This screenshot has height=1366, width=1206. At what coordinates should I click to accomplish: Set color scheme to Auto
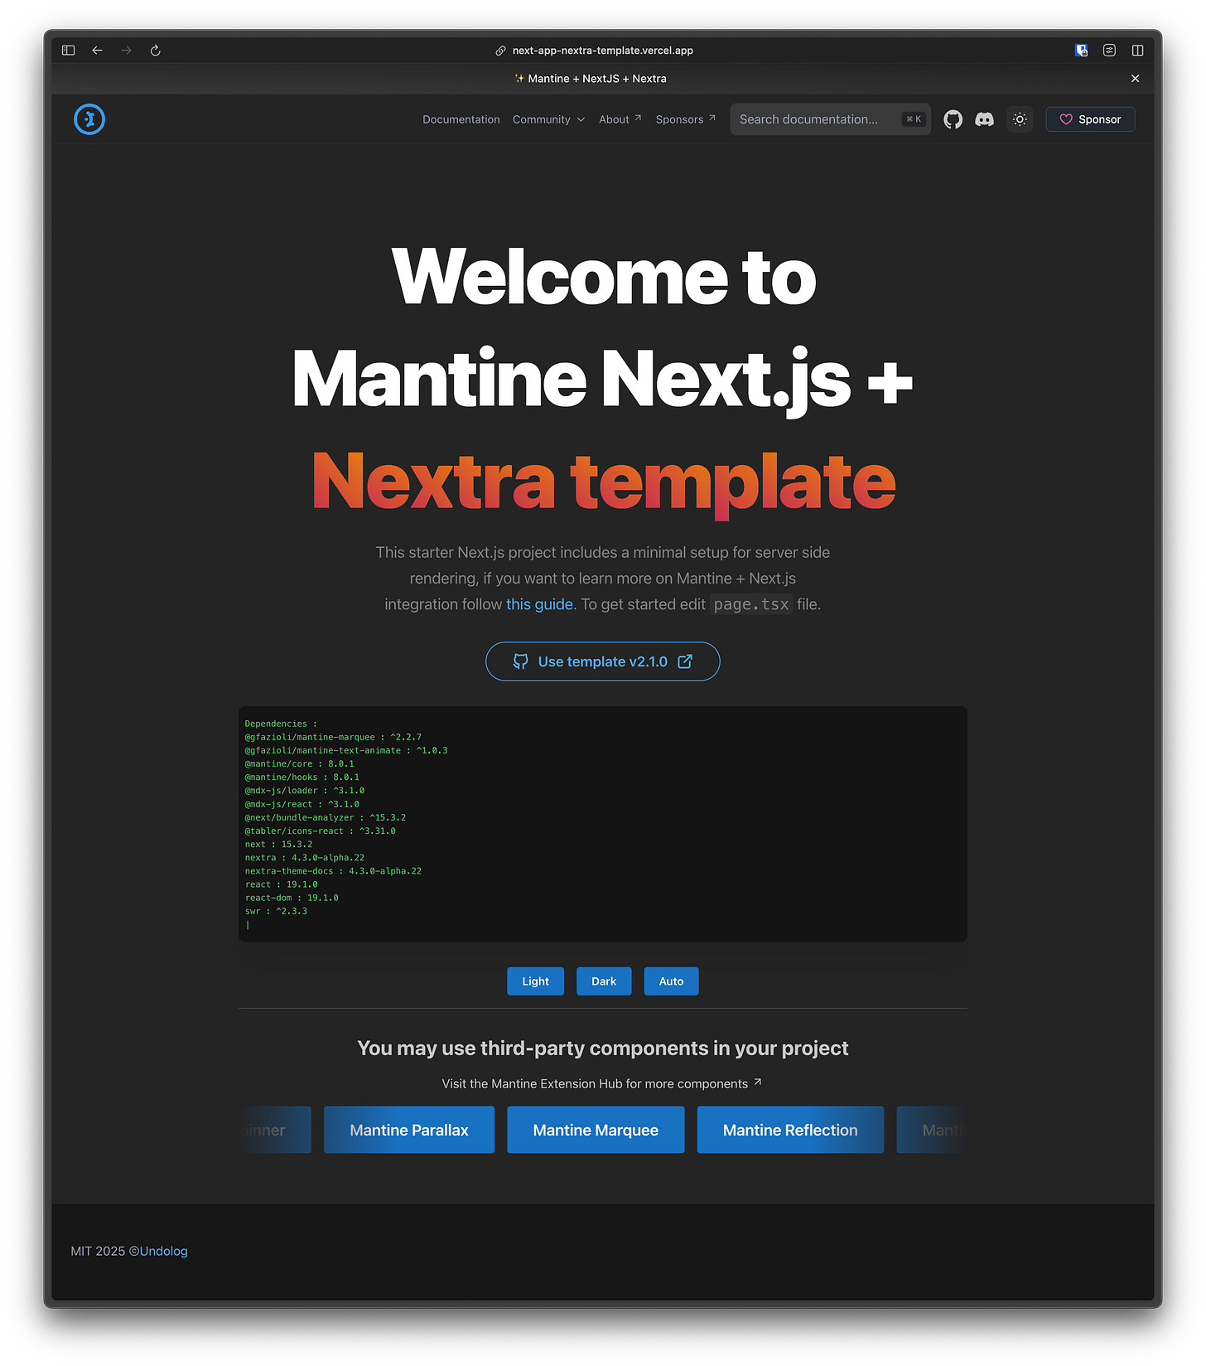click(x=671, y=981)
